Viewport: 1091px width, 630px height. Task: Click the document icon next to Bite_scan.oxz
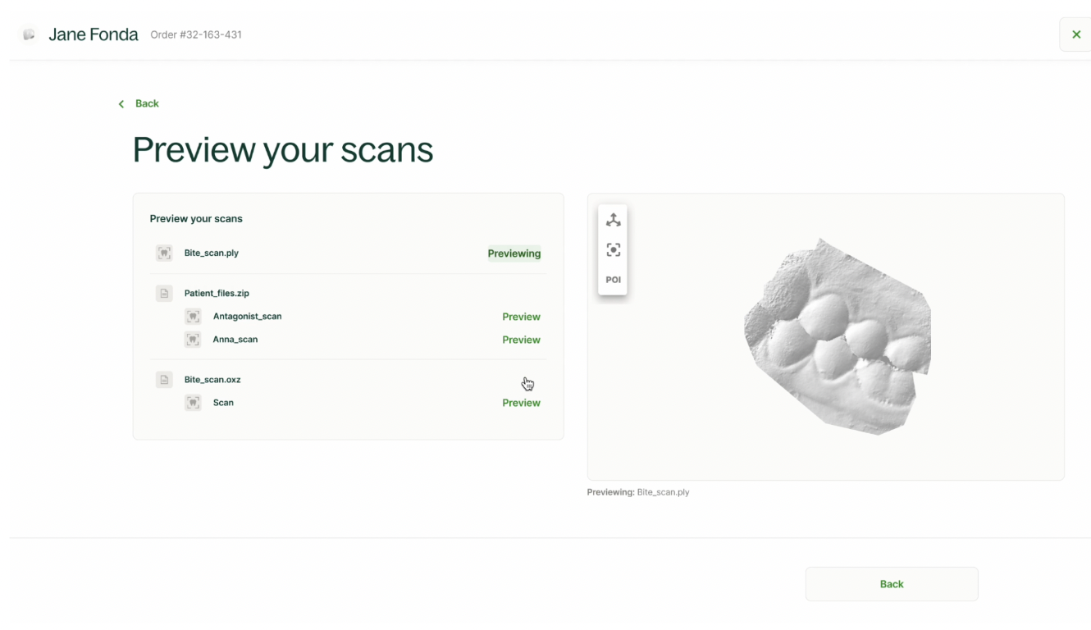[x=164, y=379]
